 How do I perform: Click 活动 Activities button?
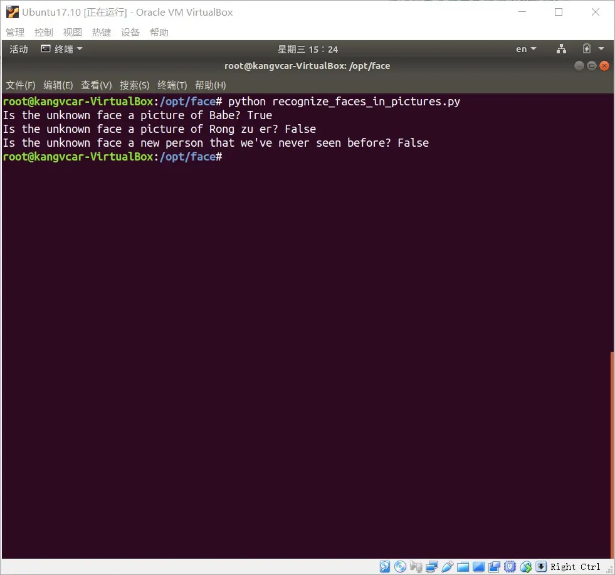(x=19, y=49)
